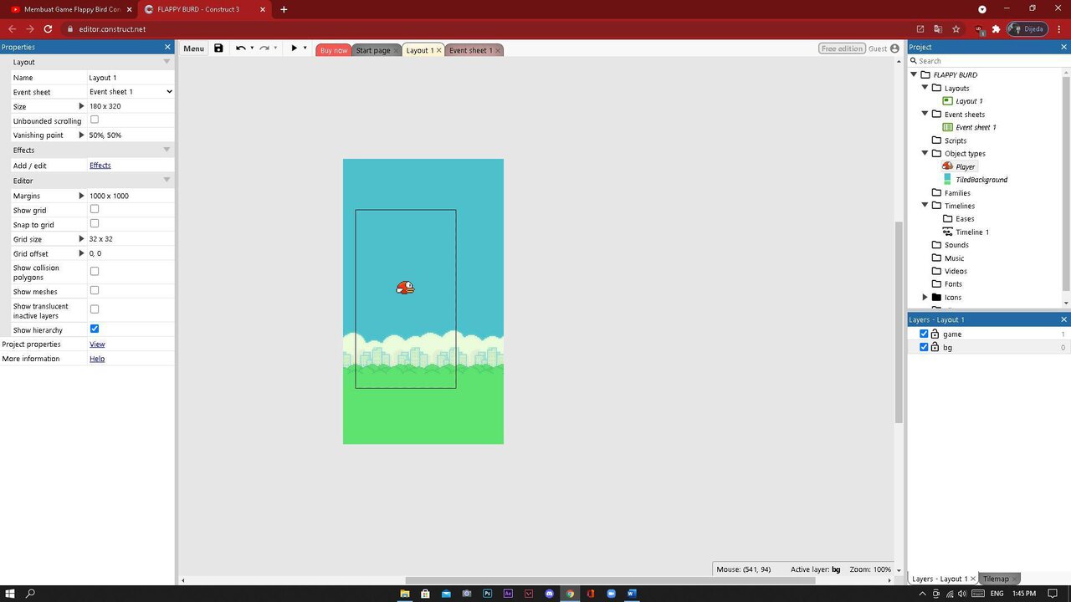Collapse the Object types folder
This screenshot has height=602, width=1071.
[x=925, y=153]
